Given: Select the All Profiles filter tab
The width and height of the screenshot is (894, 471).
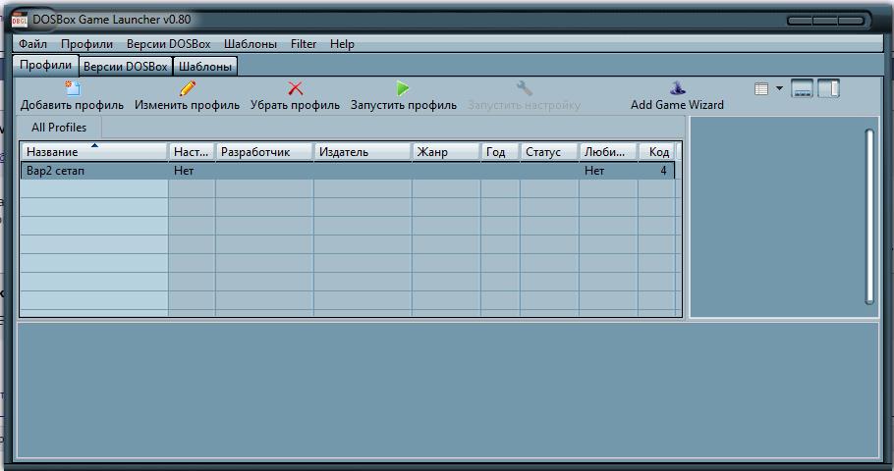Looking at the screenshot, I should coord(59,128).
